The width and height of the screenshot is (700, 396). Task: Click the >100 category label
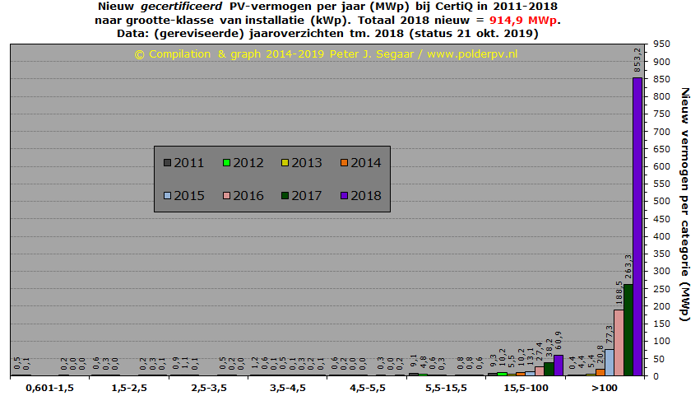605,388
